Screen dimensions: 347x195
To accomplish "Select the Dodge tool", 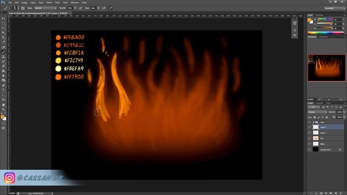I will click(x=3, y=81).
